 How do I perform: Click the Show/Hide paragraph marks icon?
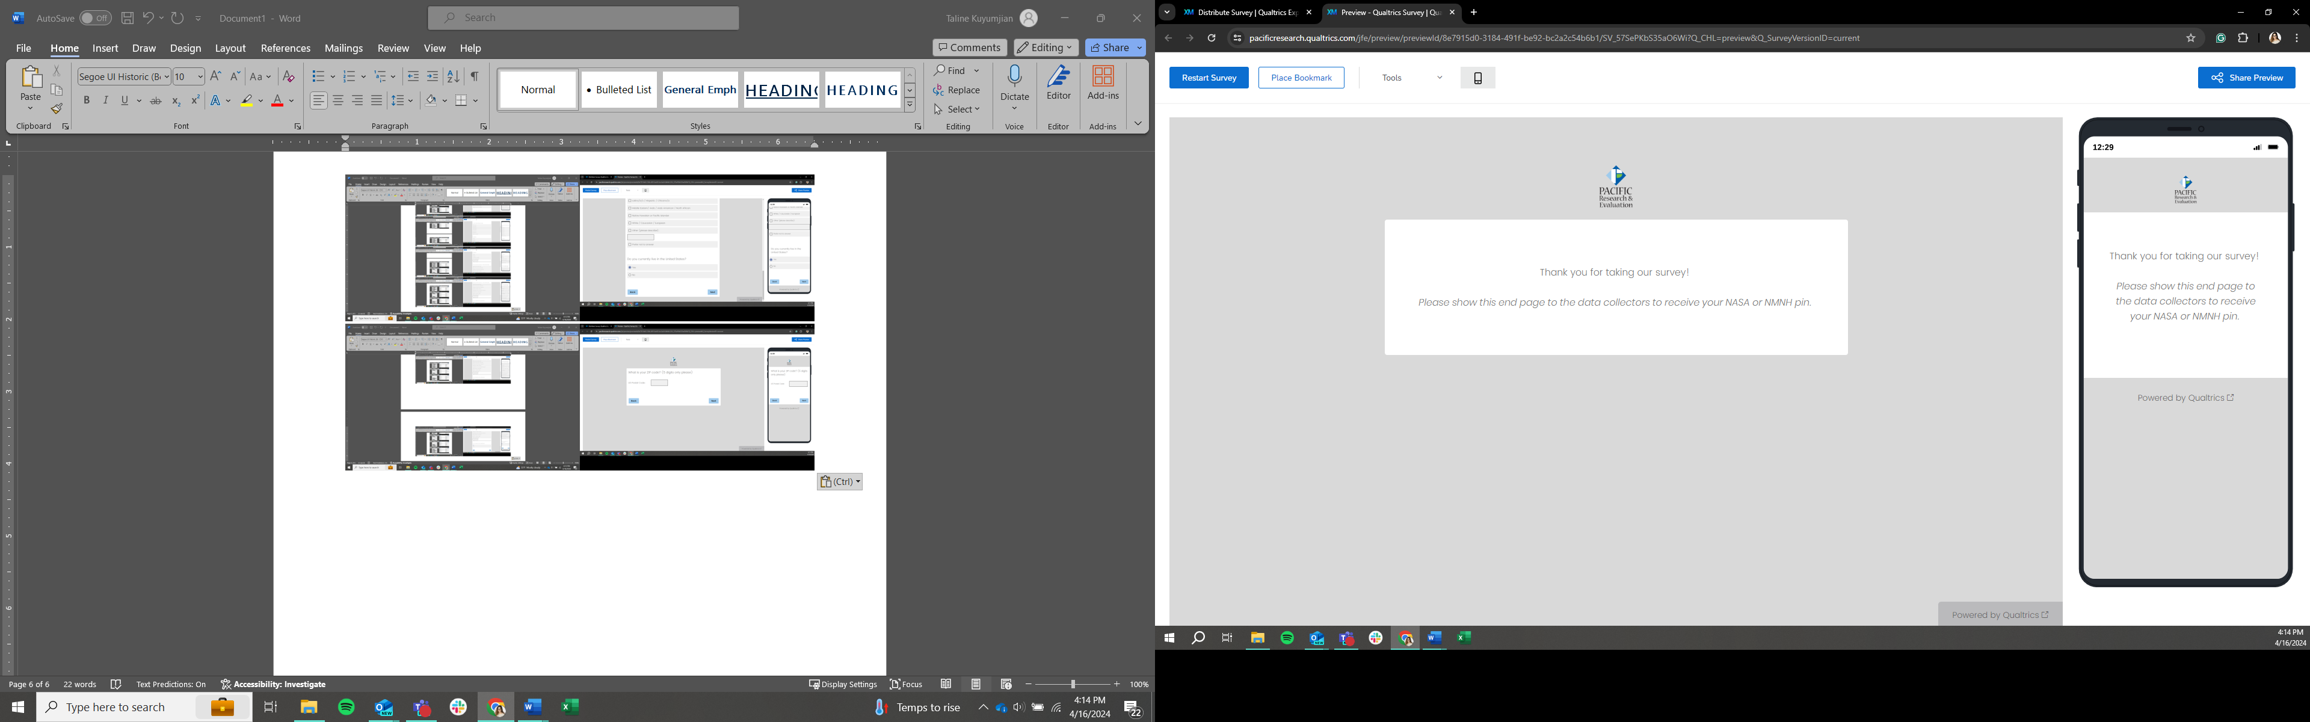tap(475, 76)
